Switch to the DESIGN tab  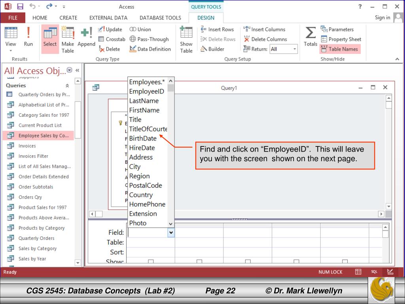click(206, 18)
